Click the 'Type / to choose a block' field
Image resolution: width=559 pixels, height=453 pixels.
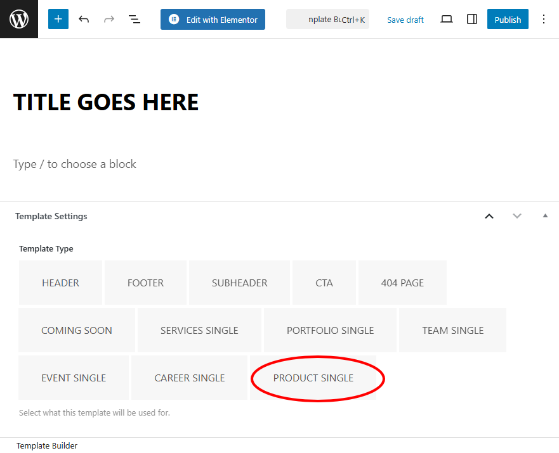75,164
